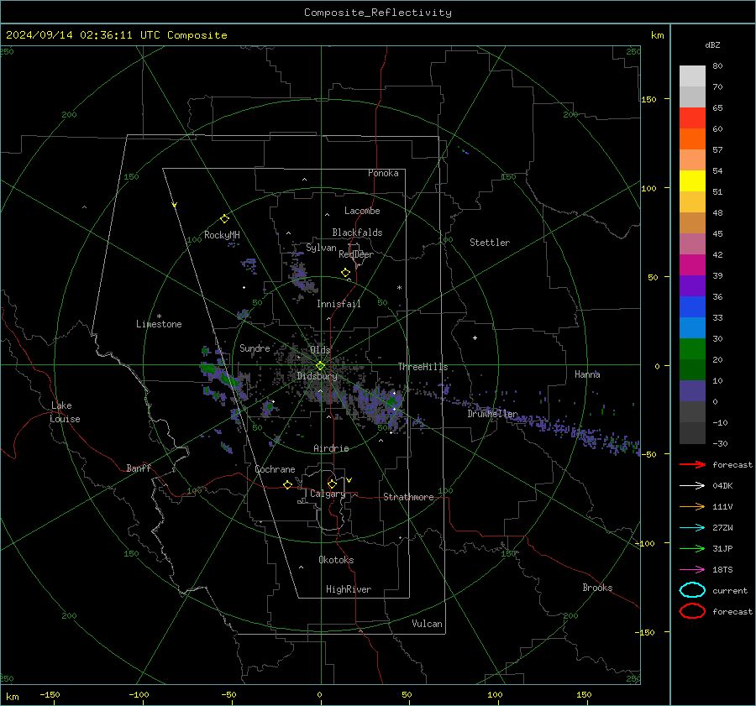Click the Vulcan town label
Screen dimensions: 756x706
pyautogui.click(x=427, y=624)
